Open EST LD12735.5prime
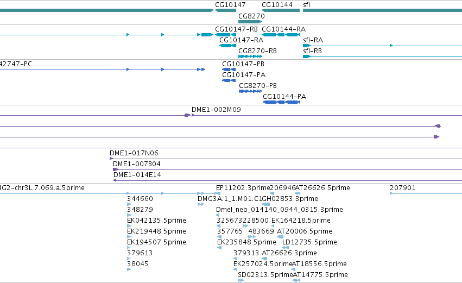The width and height of the screenshot is (462, 283). click(x=309, y=242)
